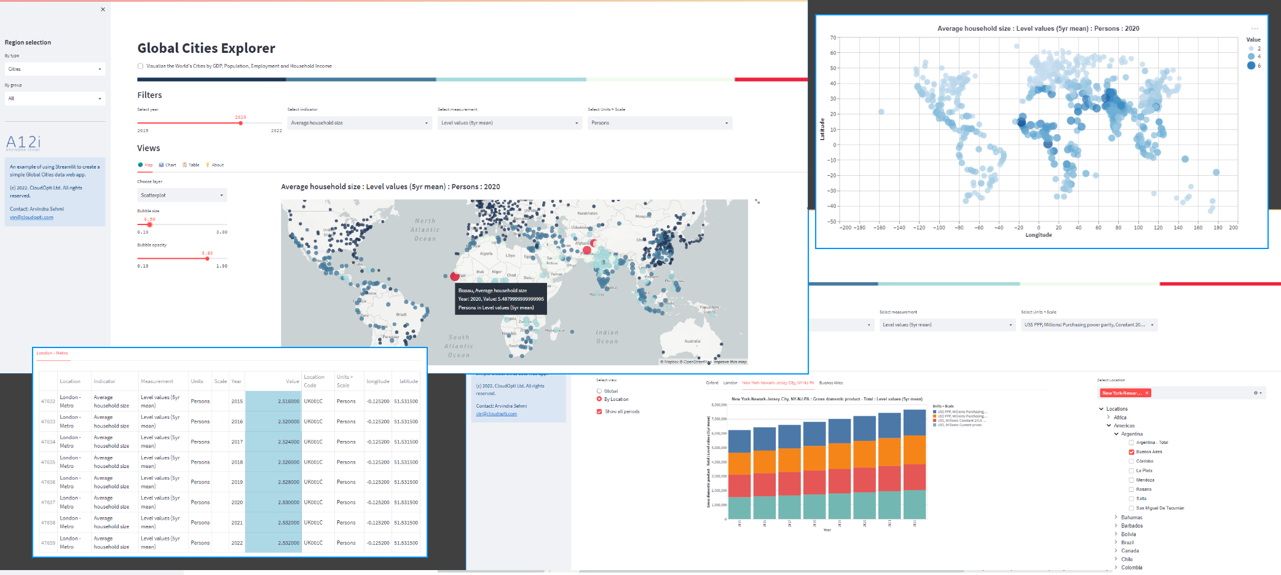Click the gear icon in Select Location box
Screen dimensions: 1281x575
pyautogui.click(x=1255, y=393)
